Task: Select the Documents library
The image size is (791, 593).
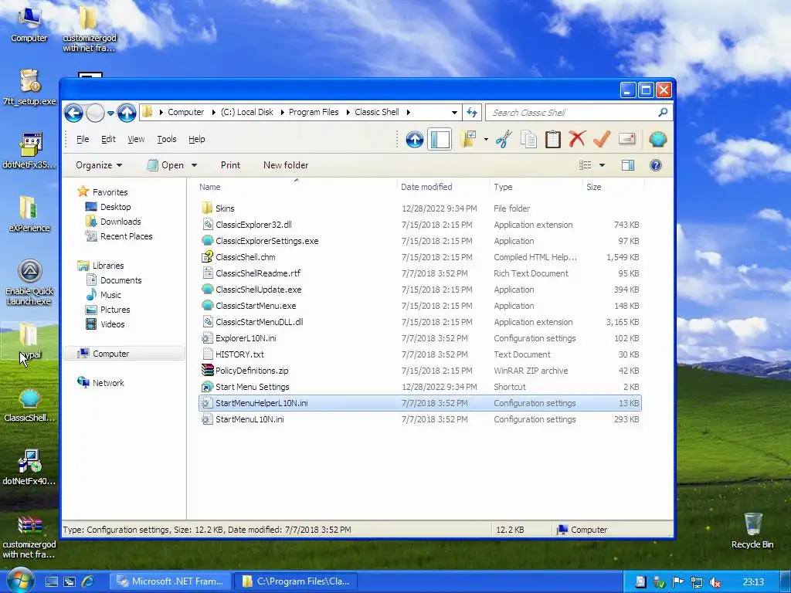Action: [x=121, y=280]
